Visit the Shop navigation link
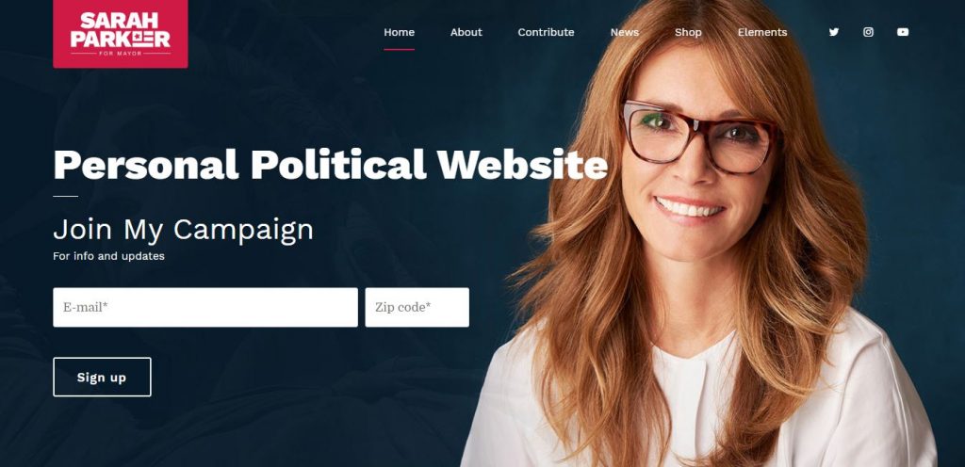This screenshot has width=965, height=467. (688, 32)
